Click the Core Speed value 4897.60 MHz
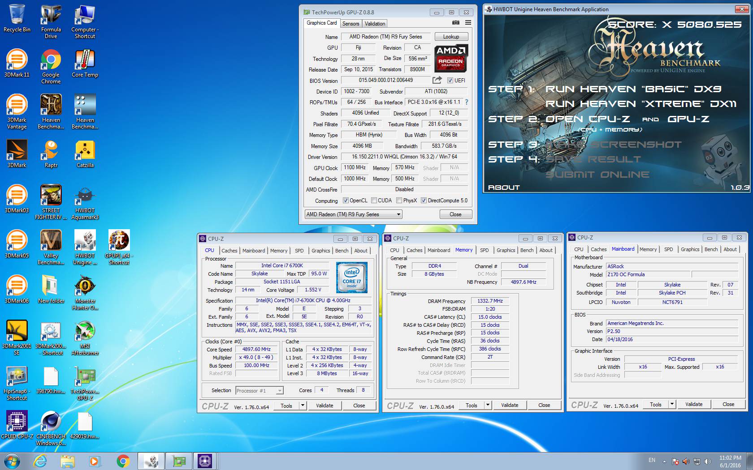This screenshot has width=753, height=470. [x=256, y=349]
